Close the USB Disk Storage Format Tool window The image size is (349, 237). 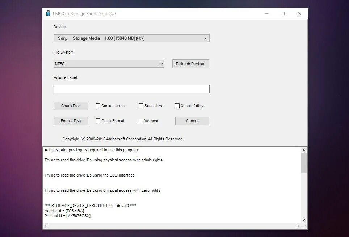pos(299,14)
